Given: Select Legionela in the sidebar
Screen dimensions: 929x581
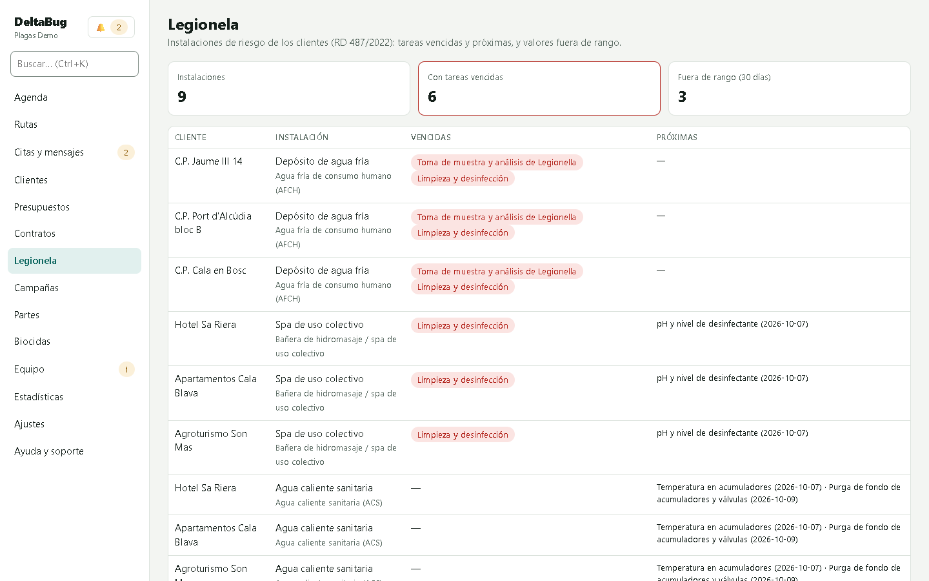Looking at the screenshot, I should click(74, 261).
